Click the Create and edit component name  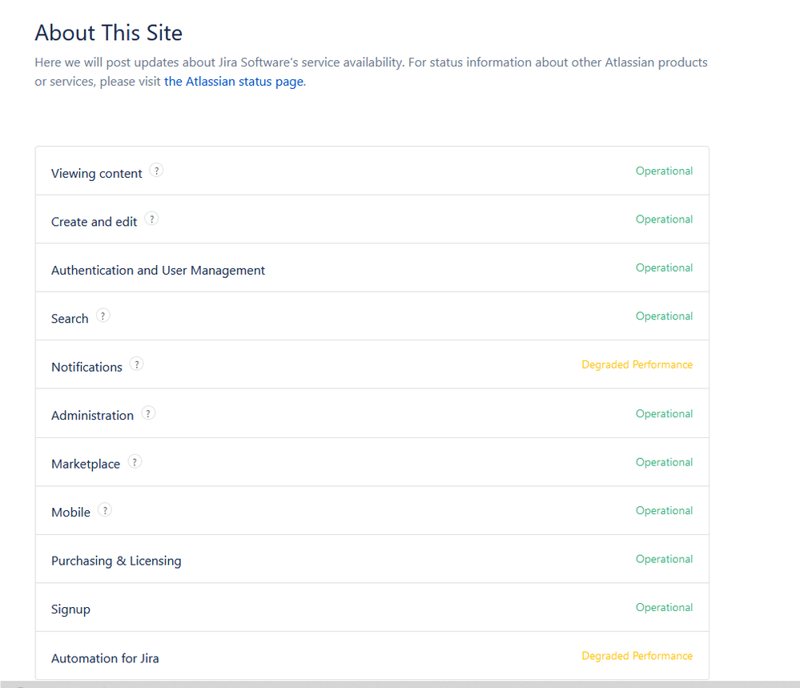(x=94, y=222)
